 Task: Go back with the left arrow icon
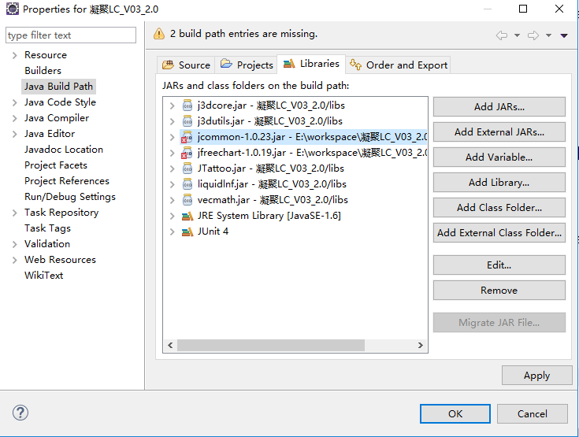click(x=502, y=35)
